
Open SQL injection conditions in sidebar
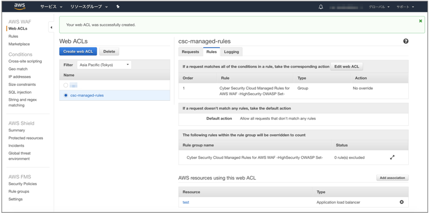click(x=20, y=92)
